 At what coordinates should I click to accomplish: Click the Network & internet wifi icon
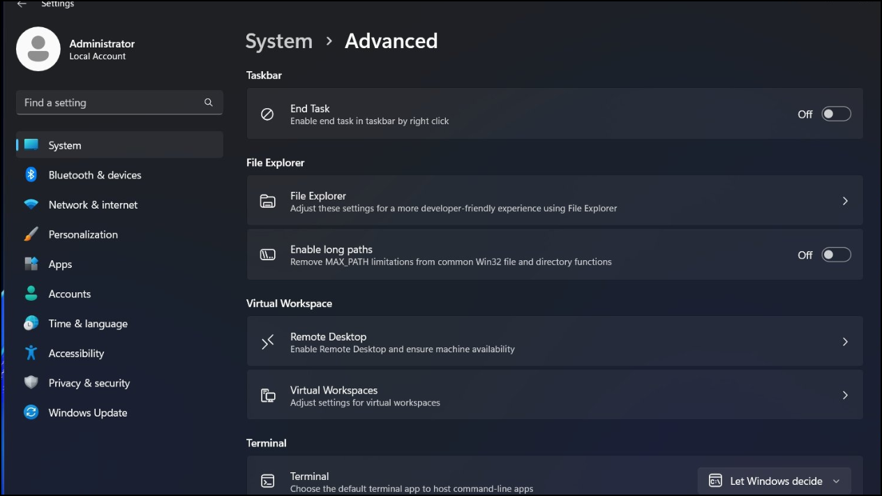[x=31, y=205]
